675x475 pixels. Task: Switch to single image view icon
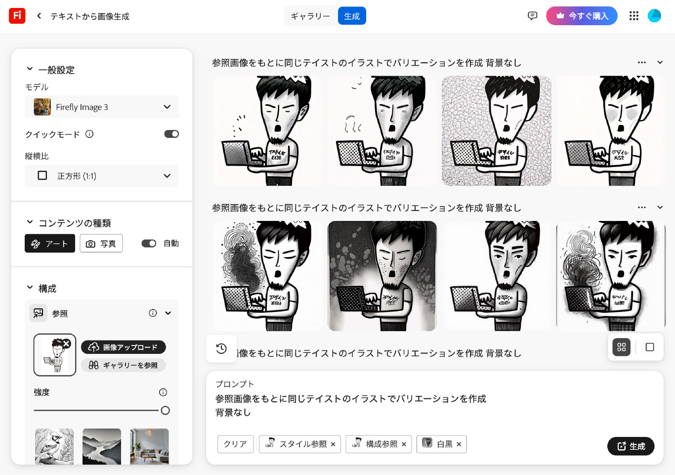pyautogui.click(x=650, y=347)
